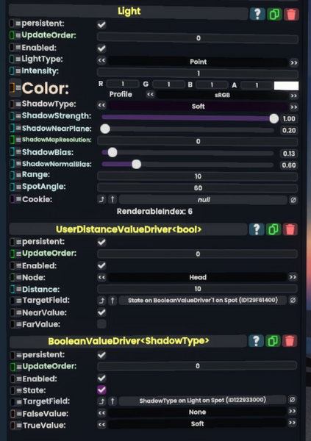The height and width of the screenshot is (441, 311).
Task: Click the Intensity input field
Action: (198, 73)
